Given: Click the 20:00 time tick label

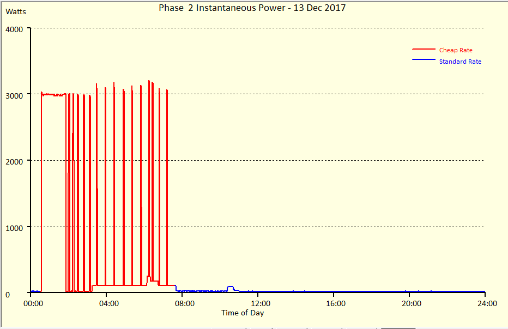Looking at the screenshot, I should point(411,303).
